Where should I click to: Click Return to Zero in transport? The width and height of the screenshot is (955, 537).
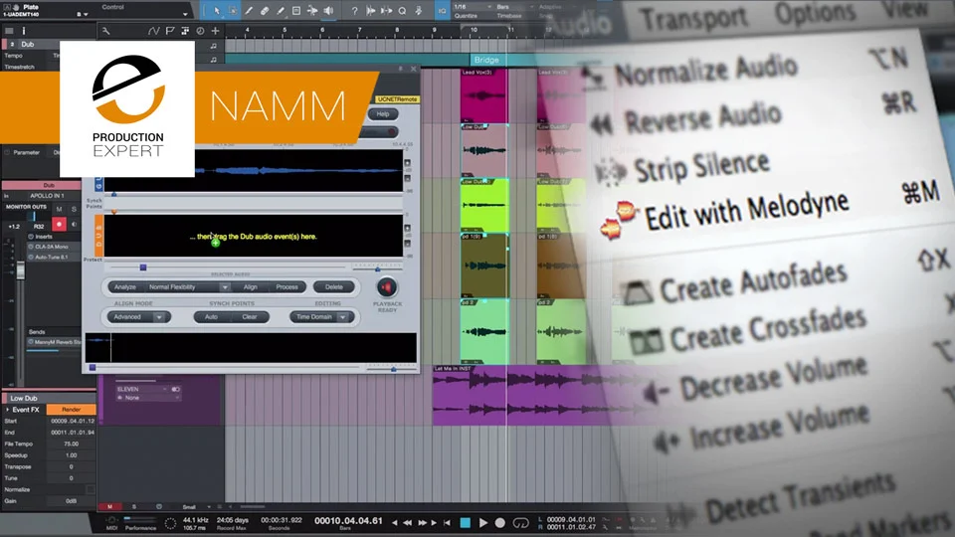447,522
